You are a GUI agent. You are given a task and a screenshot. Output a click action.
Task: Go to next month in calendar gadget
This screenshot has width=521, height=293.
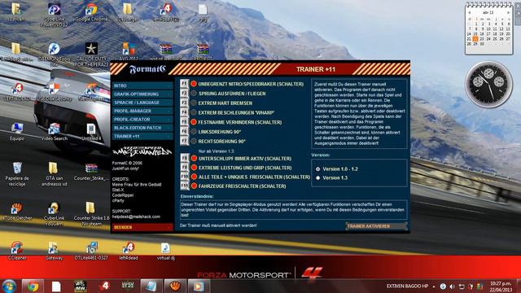click(x=508, y=13)
